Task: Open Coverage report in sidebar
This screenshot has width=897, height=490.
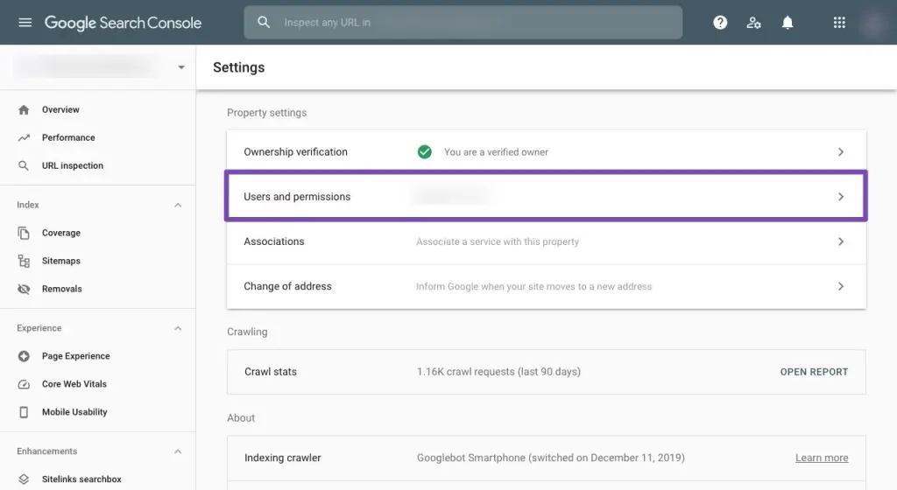Action: pyautogui.click(x=61, y=233)
